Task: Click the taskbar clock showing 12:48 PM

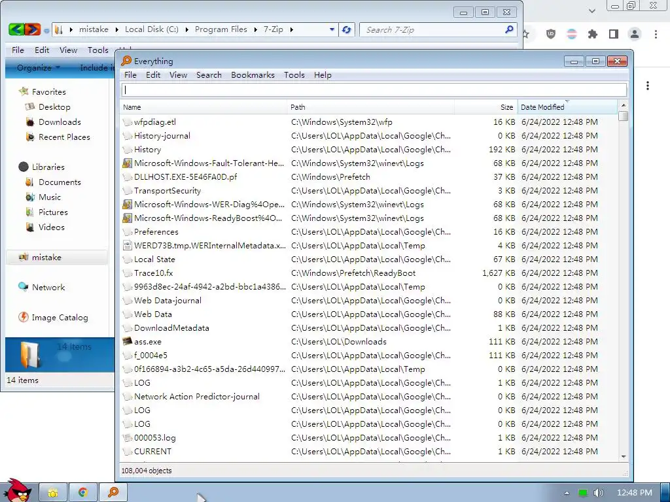Action: 635,493
